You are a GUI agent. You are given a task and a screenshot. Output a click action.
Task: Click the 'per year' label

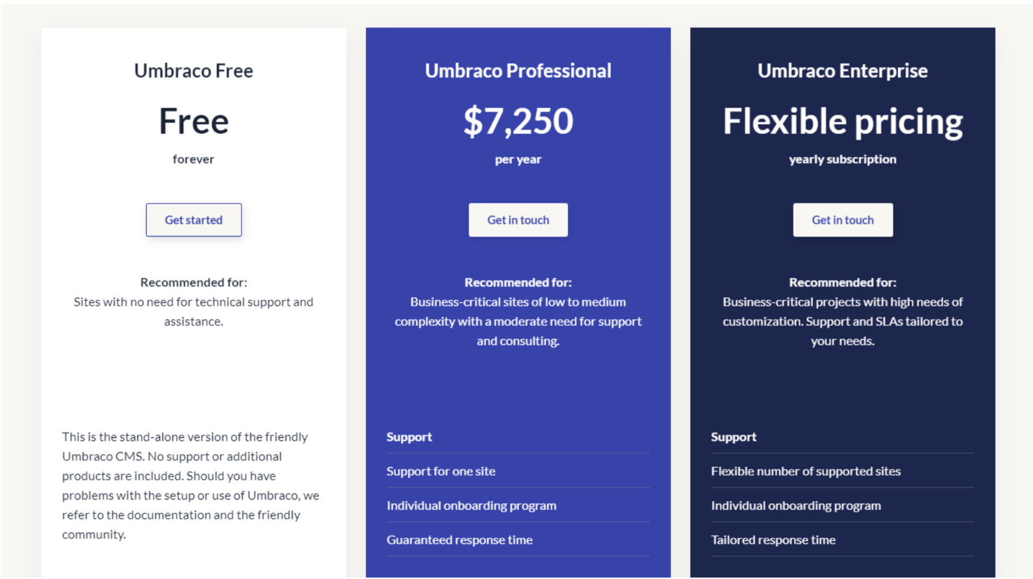[x=518, y=159]
